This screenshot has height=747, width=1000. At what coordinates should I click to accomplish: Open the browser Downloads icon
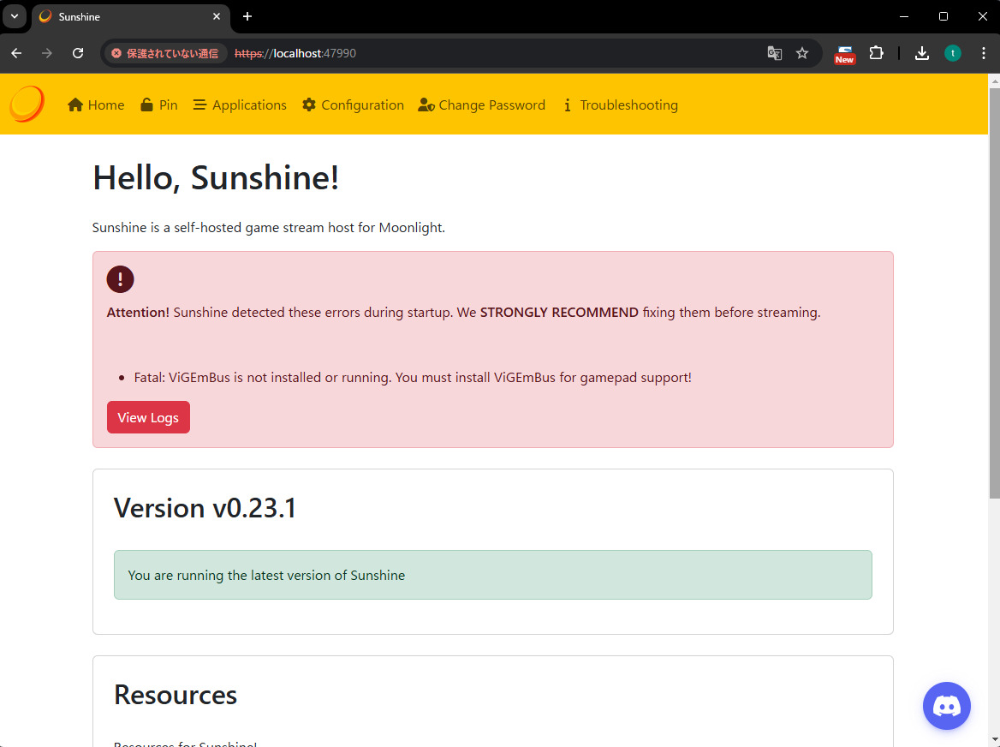pos(922,53)
